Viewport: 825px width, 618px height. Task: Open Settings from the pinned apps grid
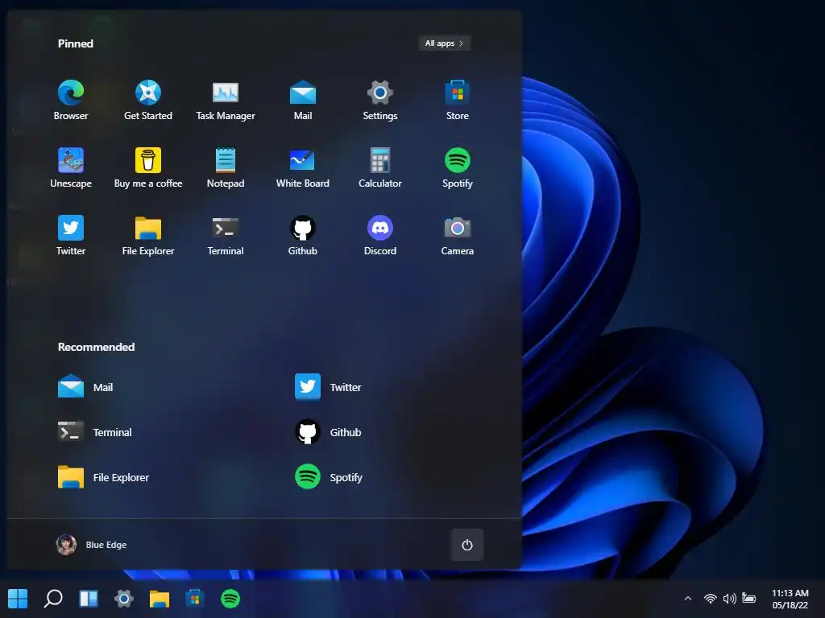tap(380, 101)
